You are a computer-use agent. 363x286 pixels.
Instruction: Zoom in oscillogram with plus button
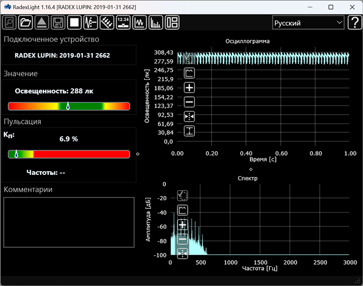click(x=190, y=88)
